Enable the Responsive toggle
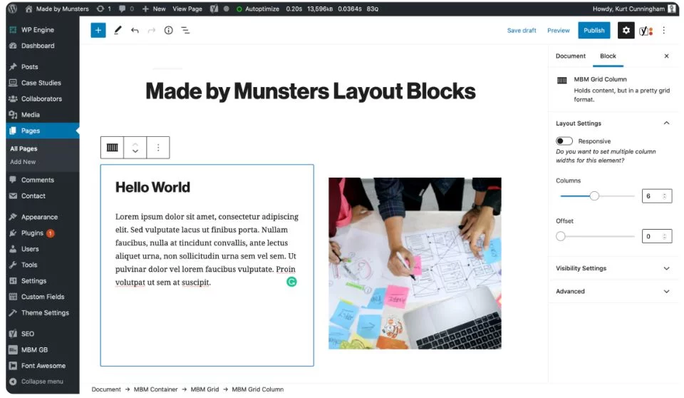Viewport: 684px width, 398px height. coord(564,141)
